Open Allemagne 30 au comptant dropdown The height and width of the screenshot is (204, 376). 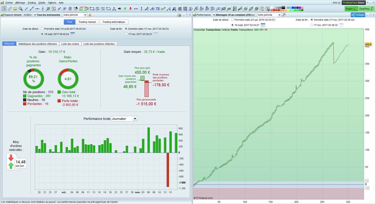pos(233,15)
